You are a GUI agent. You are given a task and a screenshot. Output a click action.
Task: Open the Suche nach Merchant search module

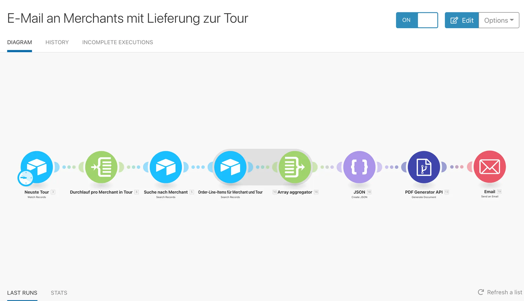point(165,167)
